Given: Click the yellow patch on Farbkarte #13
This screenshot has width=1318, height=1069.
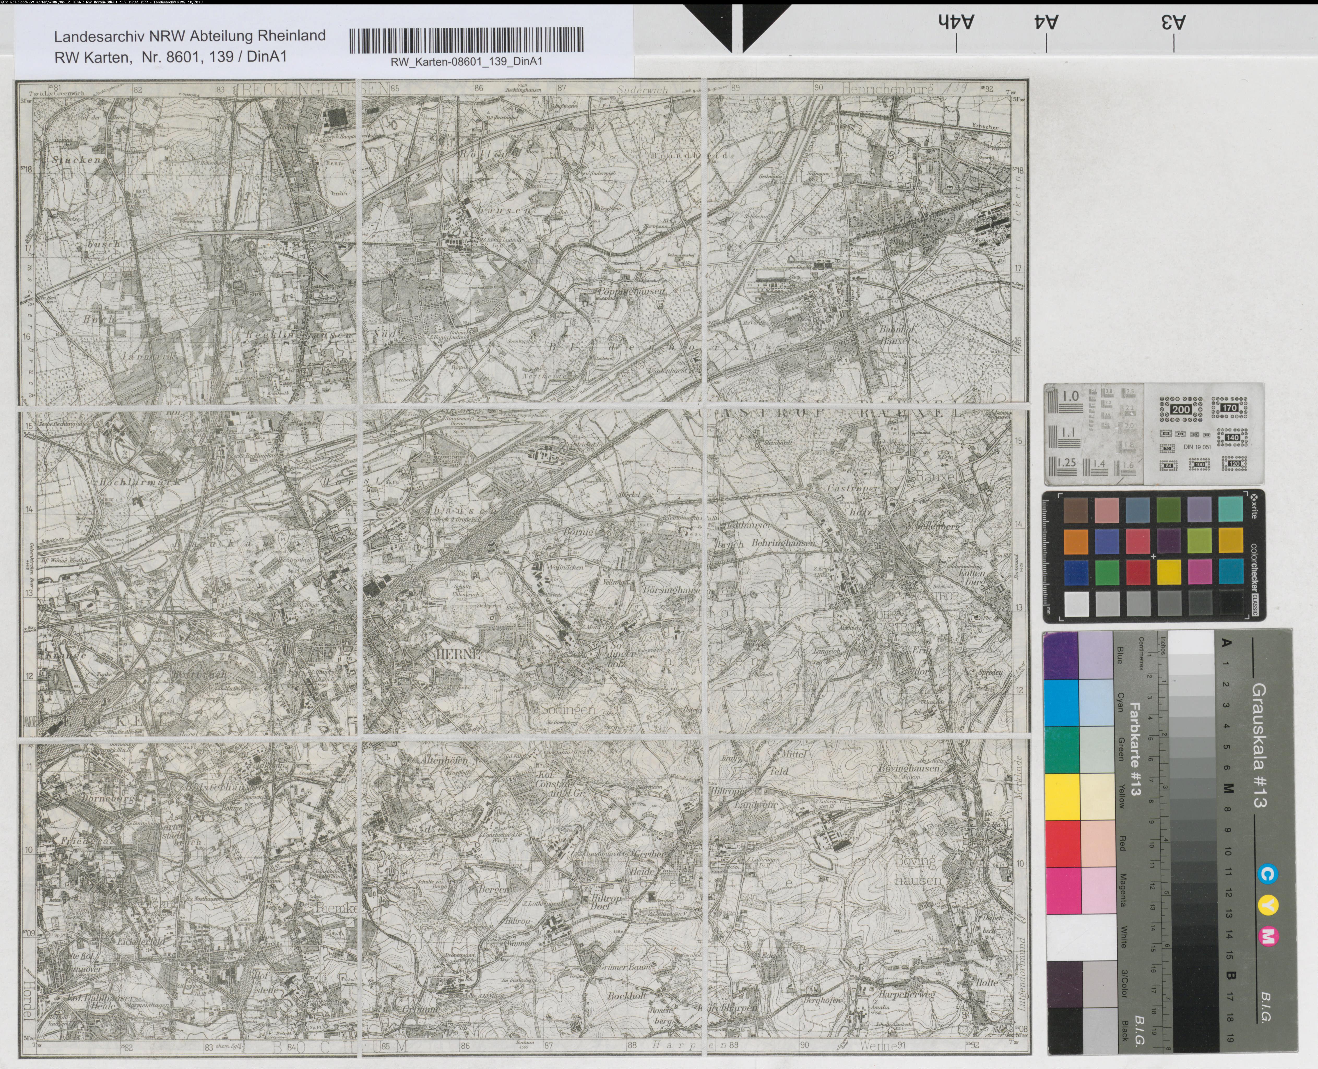Looking at the screenshot, I should click(x=1062, y=797).
